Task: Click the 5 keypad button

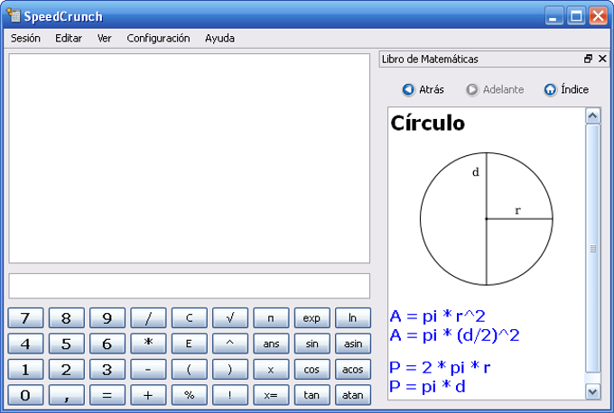Action: [66, 344]
